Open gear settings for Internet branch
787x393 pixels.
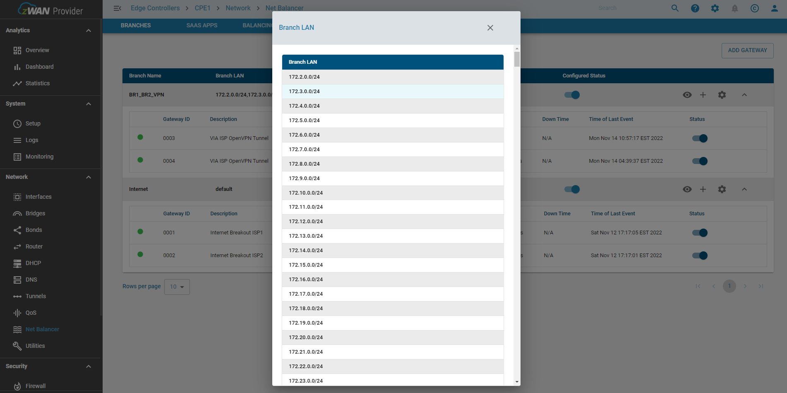(722, 189)
